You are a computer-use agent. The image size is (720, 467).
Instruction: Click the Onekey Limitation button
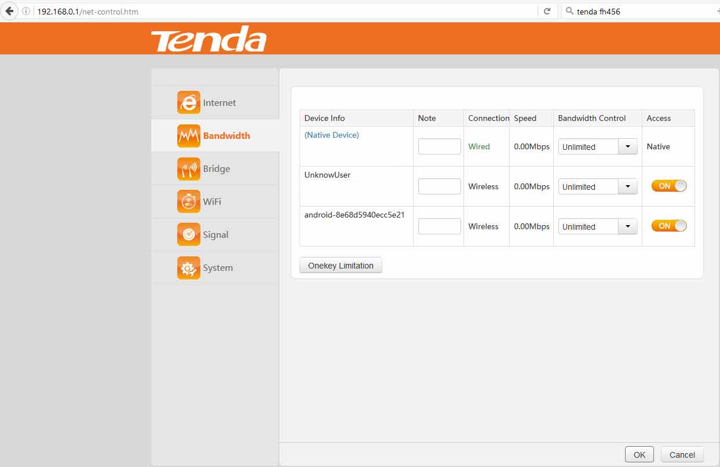[x=341, y=266]
